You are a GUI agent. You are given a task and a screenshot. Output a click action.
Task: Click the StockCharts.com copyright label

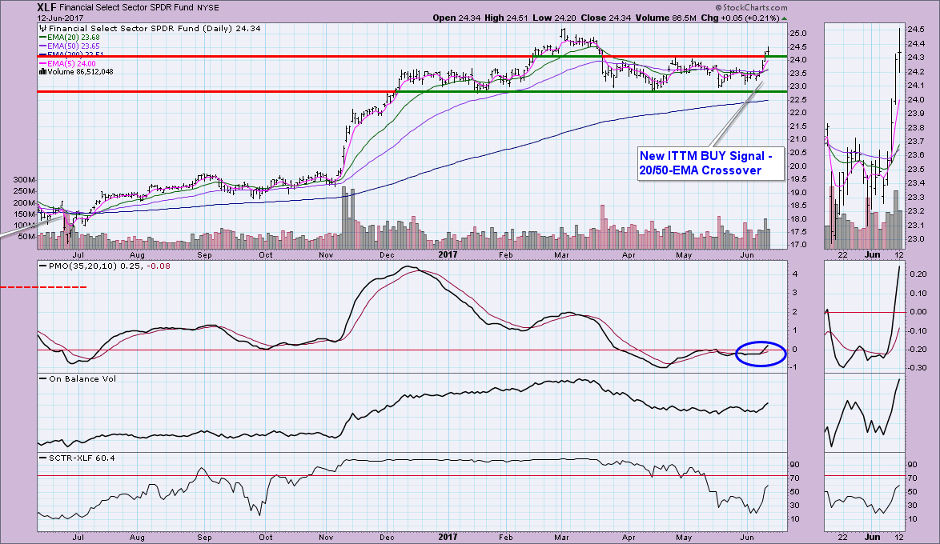[752, 8]
